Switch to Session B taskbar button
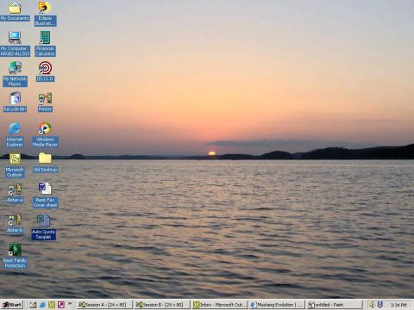414x310 pixels. tap(162, 305)
